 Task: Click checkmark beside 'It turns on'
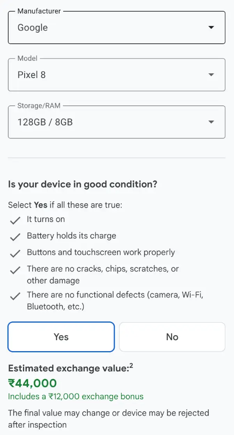[x=15, y=220]
